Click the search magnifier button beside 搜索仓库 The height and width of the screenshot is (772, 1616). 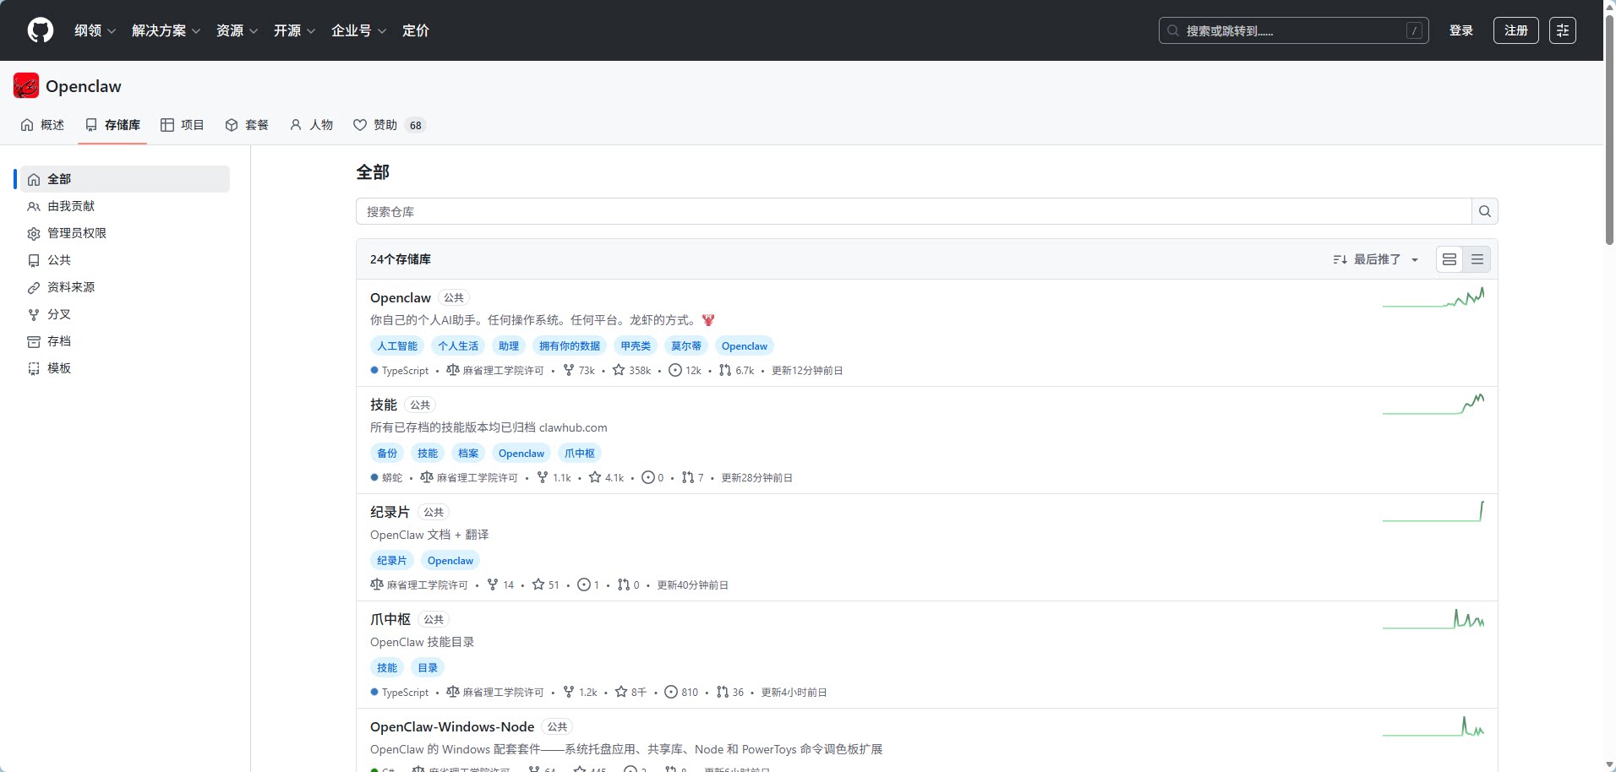[x=1485, y=211]
